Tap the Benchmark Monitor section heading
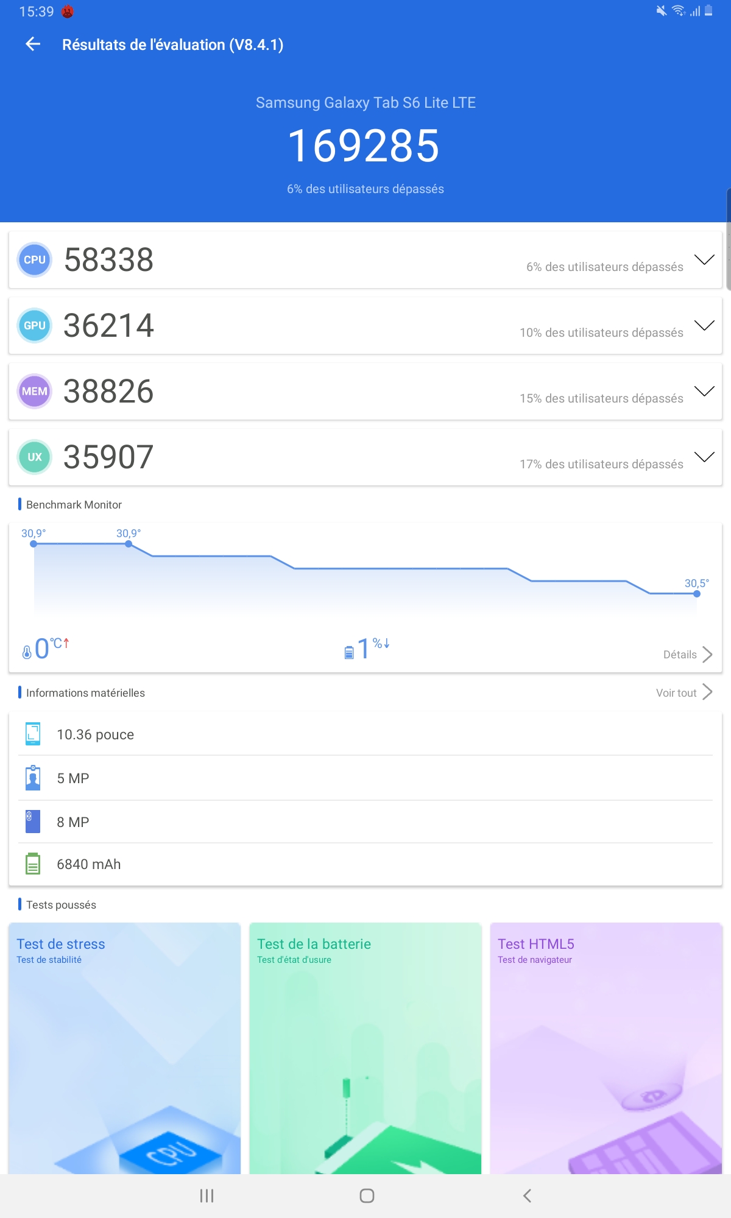Viewport: 731px width, 1218px height. click(74, 504)
